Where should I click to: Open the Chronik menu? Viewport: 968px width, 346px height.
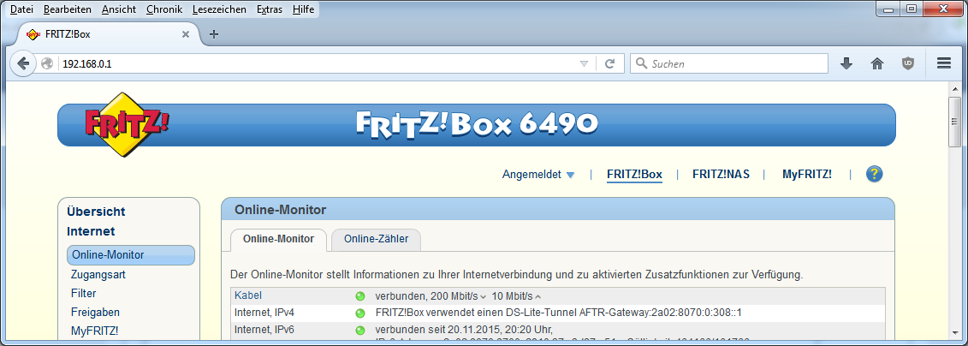point(164,9)
